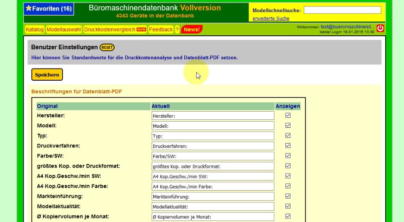Click the letzter Login 18.01.2016 text
404x222 pixels.
pos(347,32)
